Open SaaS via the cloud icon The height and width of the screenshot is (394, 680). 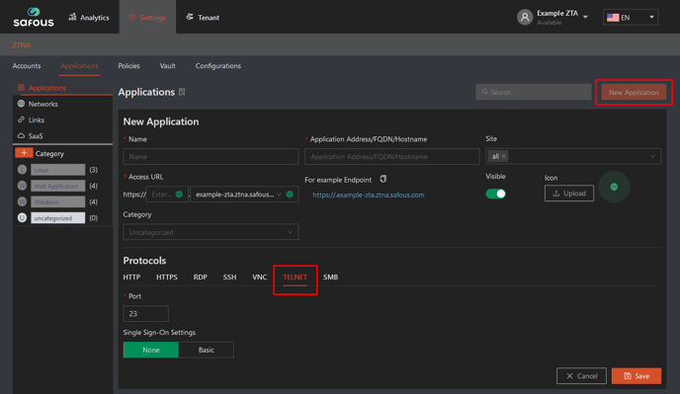21,135
